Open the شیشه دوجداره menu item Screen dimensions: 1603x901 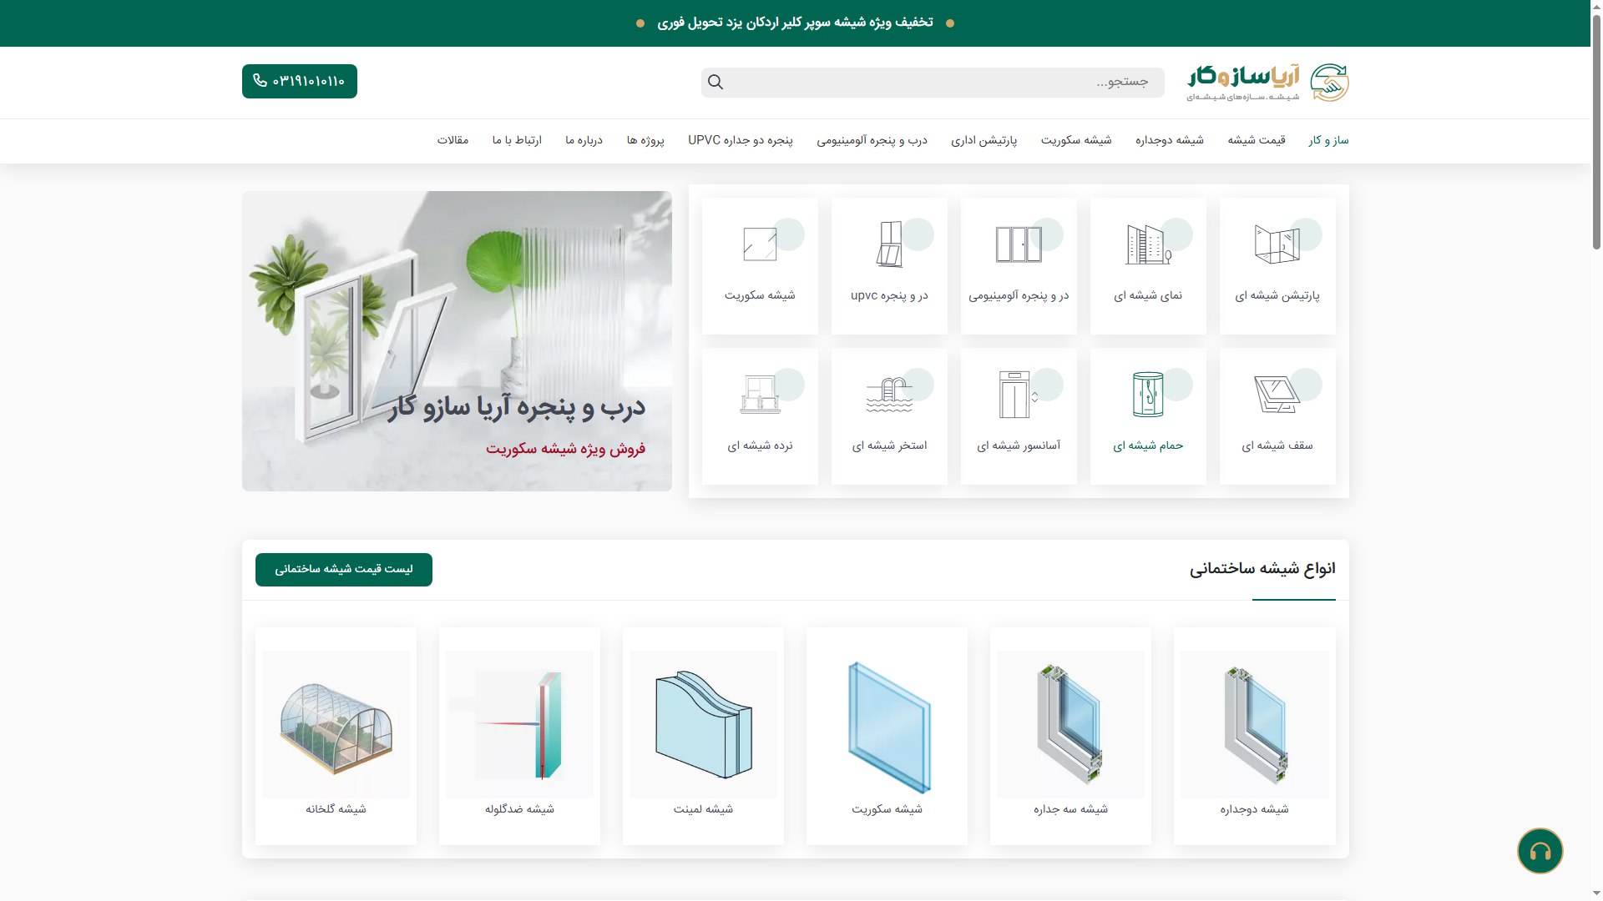[1170, 140]
